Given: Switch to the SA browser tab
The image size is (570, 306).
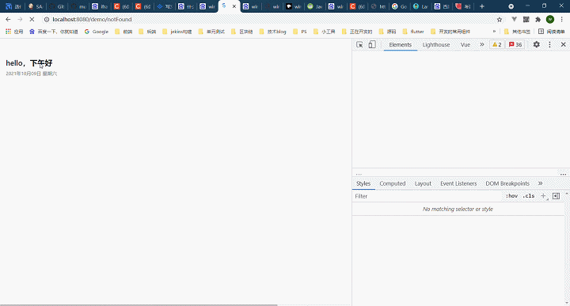Looking at the screenshot, I should [36, 6].
